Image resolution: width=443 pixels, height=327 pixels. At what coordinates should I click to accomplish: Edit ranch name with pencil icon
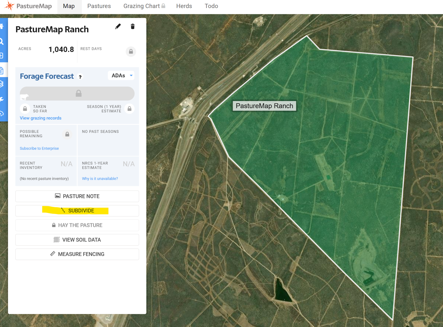click(x=118, y=26)
